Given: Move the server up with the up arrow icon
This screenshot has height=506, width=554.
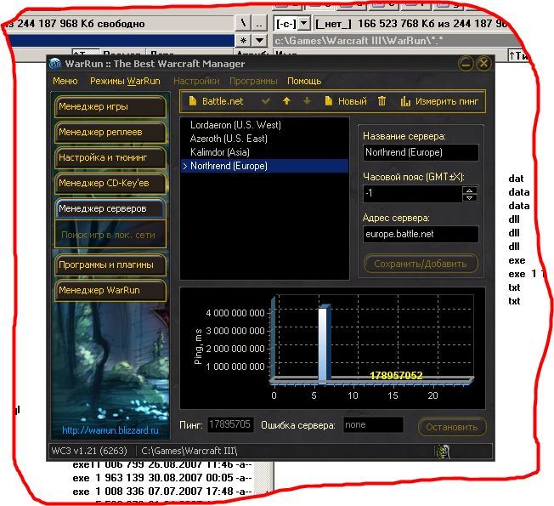Looking at the screenshot, I should 286,101.
